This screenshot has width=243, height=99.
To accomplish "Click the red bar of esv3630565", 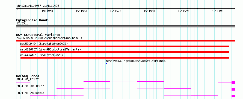I will [126, 41].
